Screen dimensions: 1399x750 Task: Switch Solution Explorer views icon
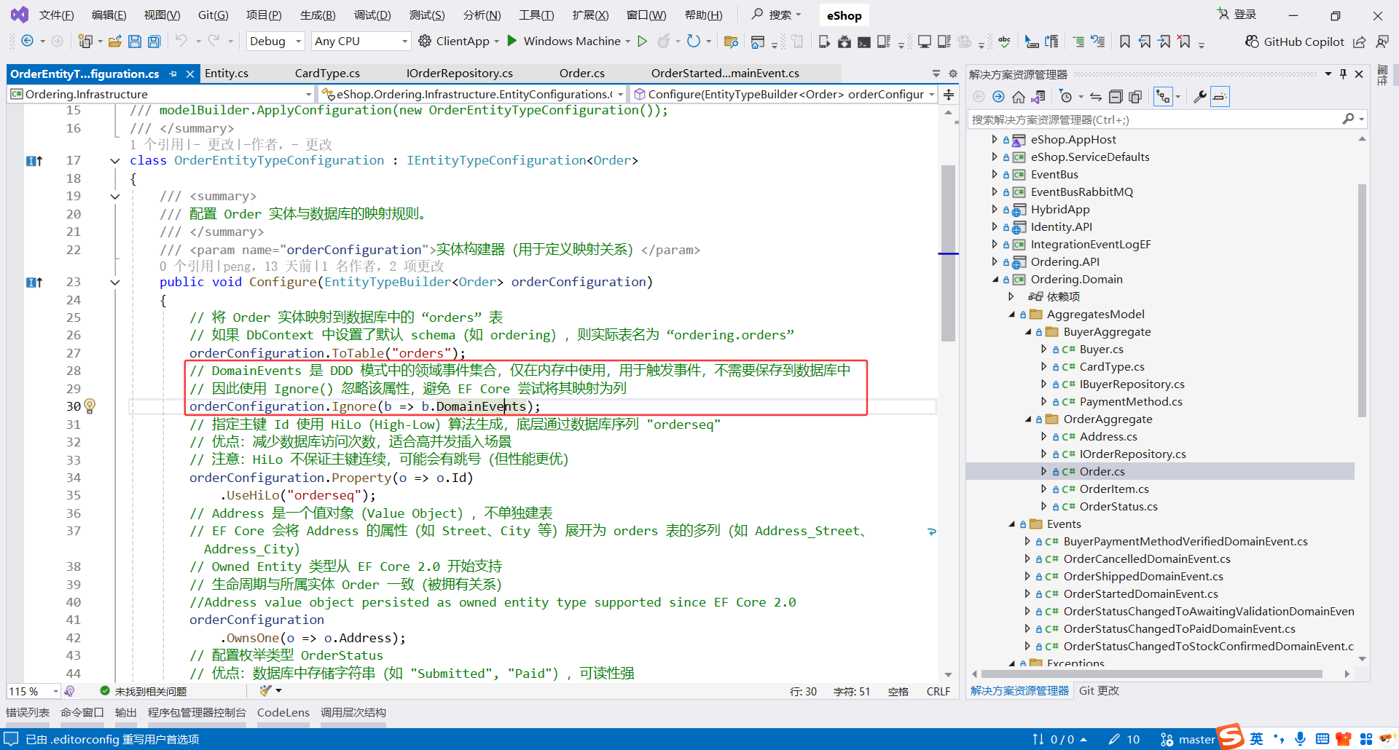tap(1038, 97)
